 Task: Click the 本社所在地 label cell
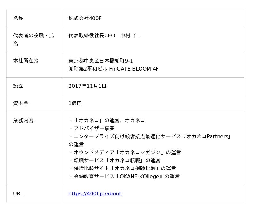click(26, 61)
